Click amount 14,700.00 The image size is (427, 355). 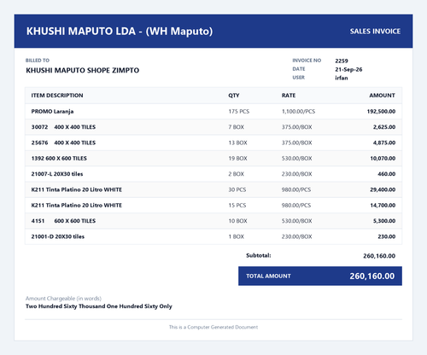pyautogui.click(x=383, y=205)
